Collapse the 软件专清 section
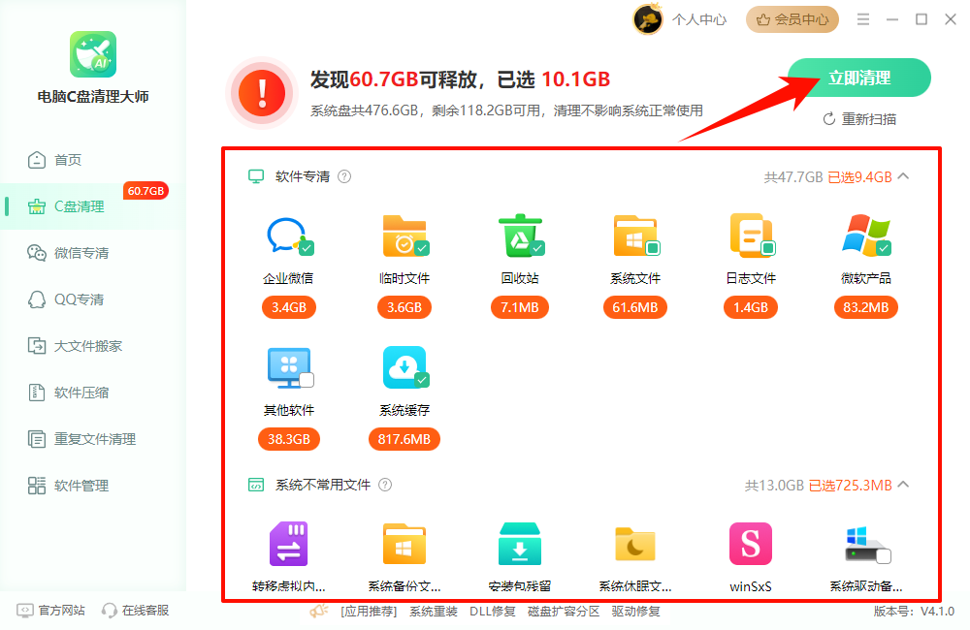Image resolution: width=970 pixels, height=630 pixels. (x=902, y=176)
